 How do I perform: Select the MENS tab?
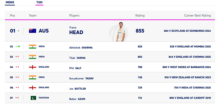coord(10,2)
